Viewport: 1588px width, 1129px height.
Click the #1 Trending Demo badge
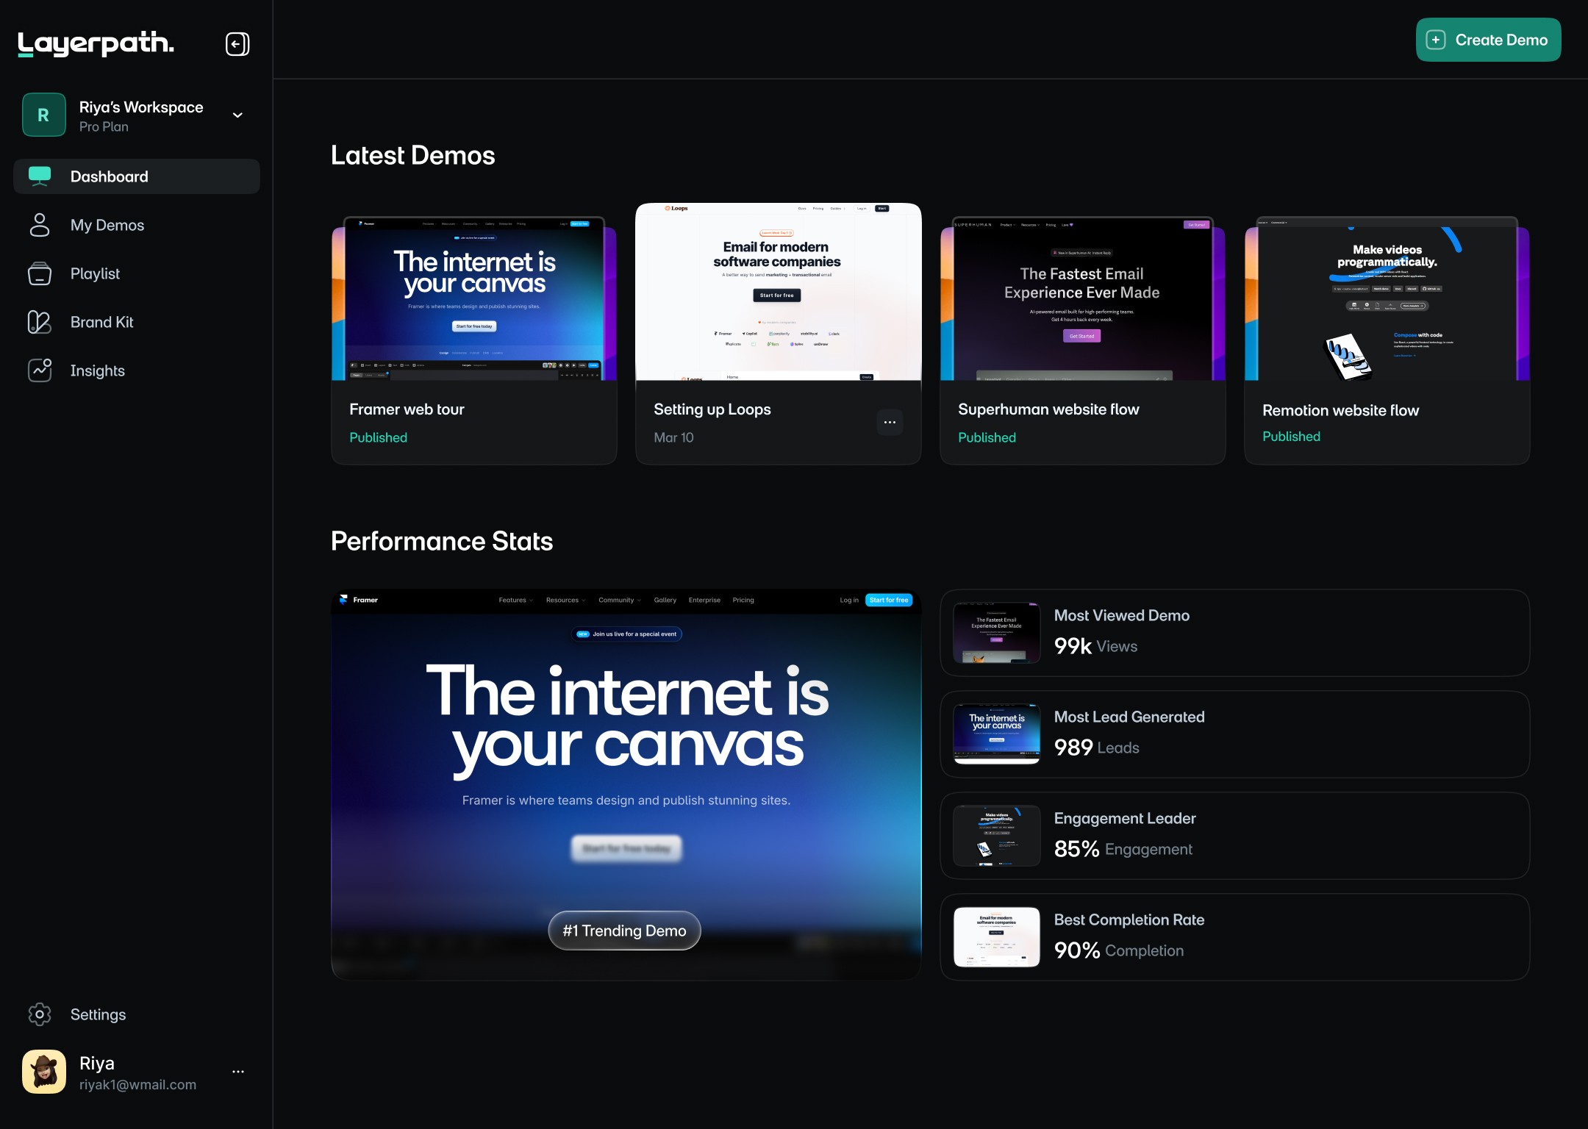click(624, 931)
